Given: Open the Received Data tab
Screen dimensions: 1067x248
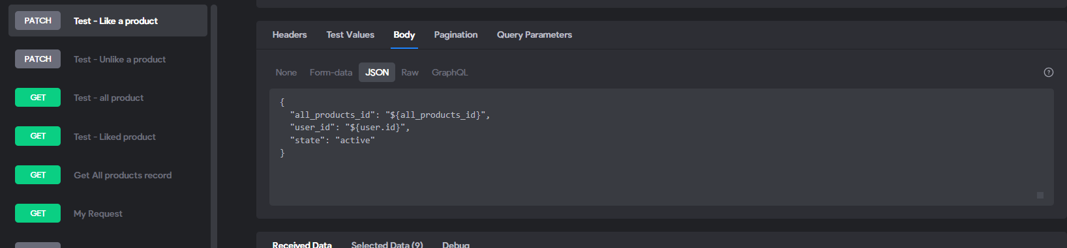Looking at the screenshot, I should (302, 245).
